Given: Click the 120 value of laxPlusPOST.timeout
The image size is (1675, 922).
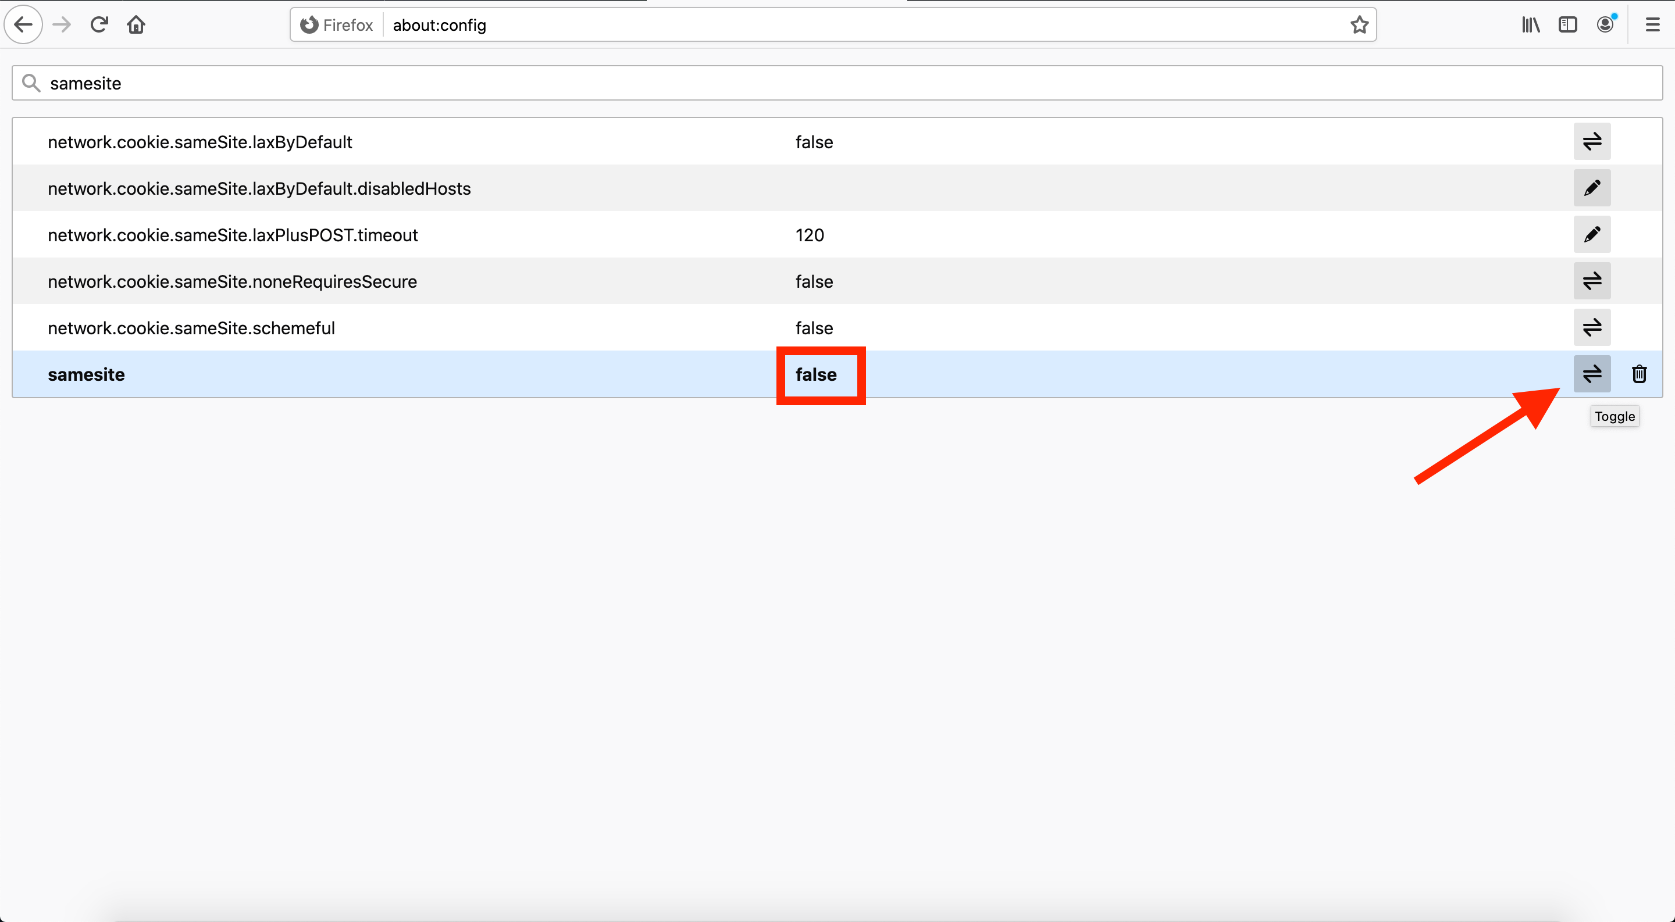Looking at the screenshot, I should point(810,235).
